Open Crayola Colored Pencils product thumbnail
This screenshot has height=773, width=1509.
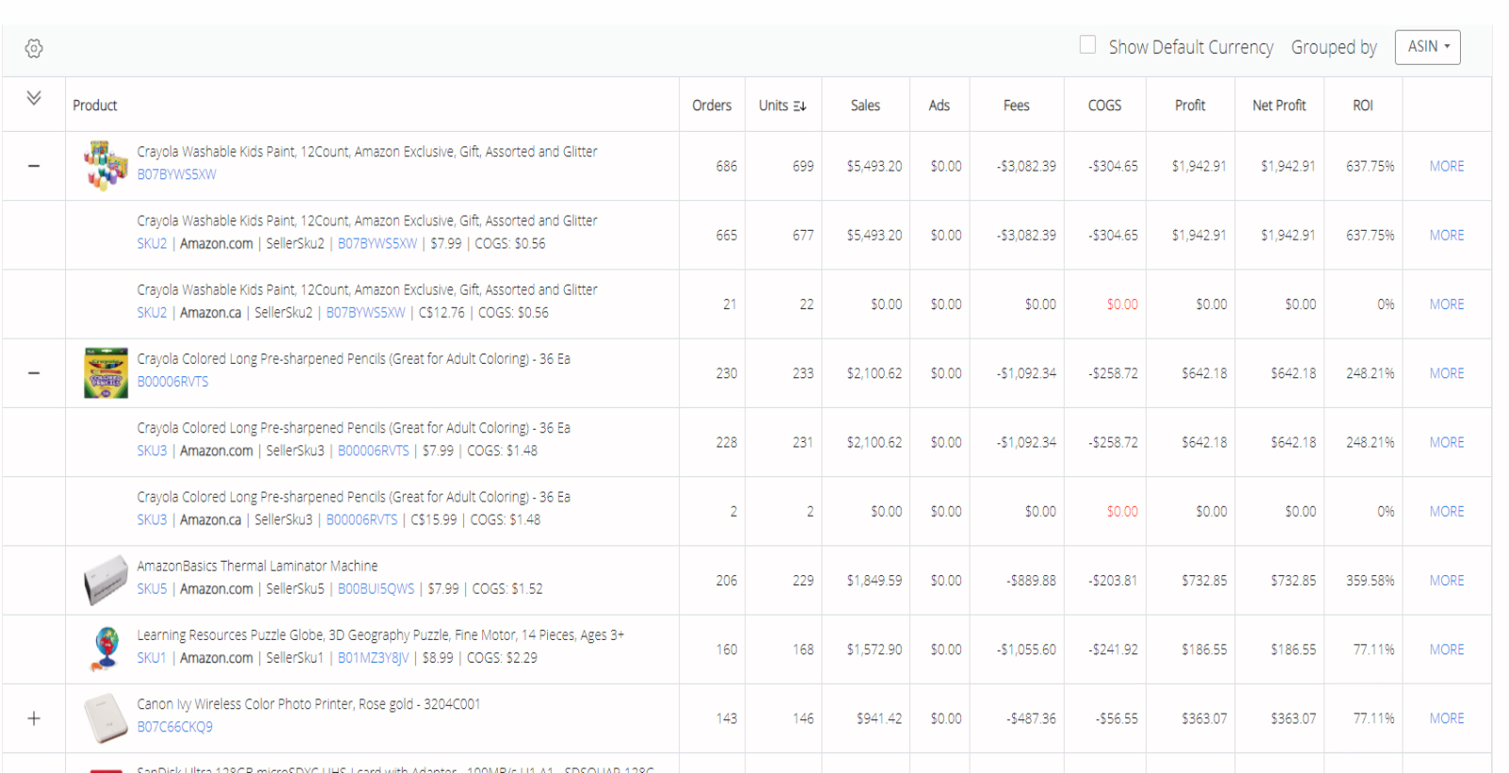pos(106,373)
